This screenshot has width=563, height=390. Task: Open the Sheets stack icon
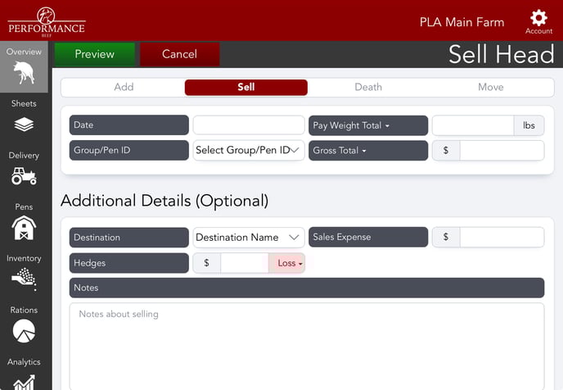pos(25,124)
